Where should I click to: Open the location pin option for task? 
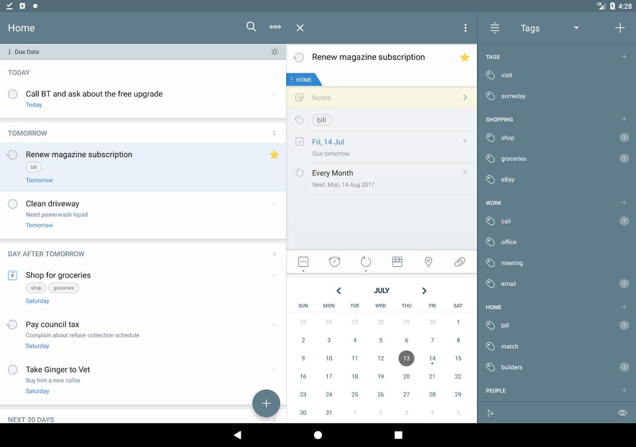(x=428, y=262)
